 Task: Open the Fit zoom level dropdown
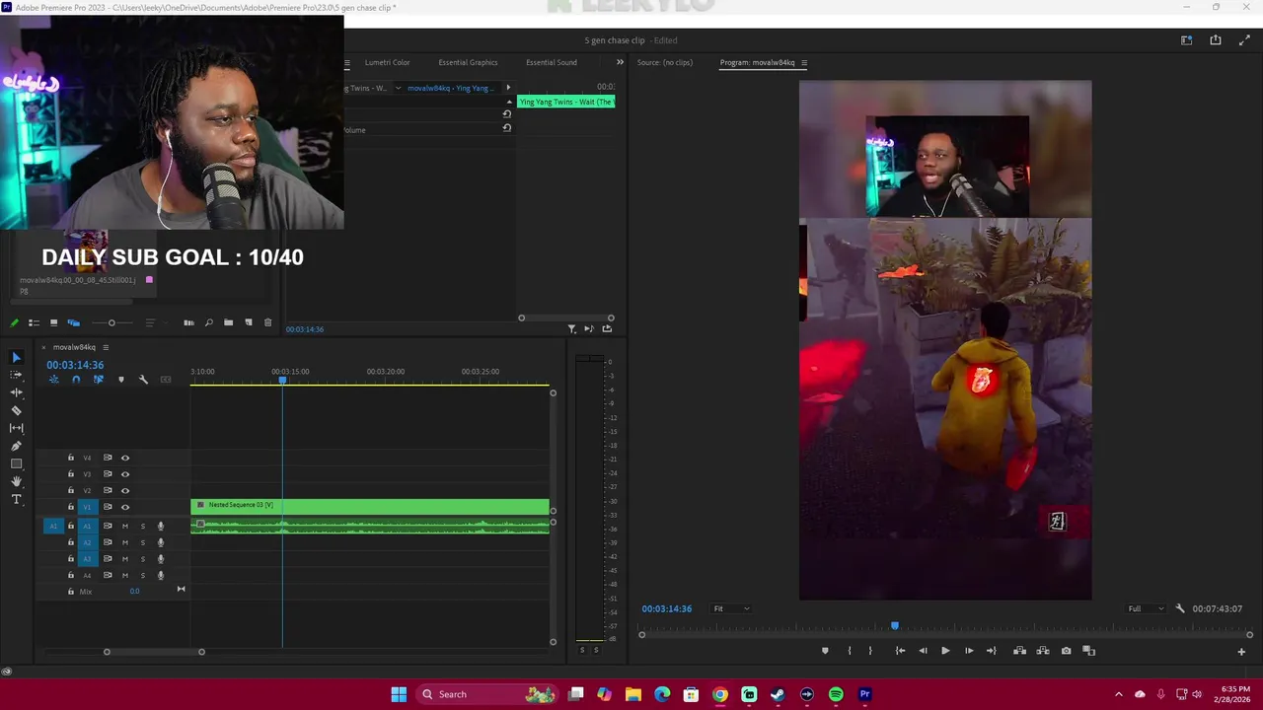(x=731, y=608)
